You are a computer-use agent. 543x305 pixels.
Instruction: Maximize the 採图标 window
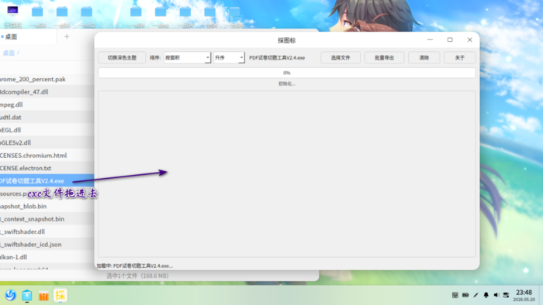coord(450,39)
